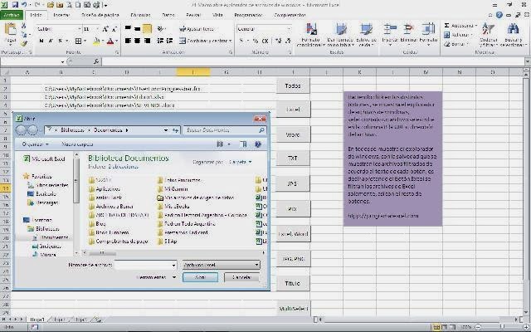Image resolution: width=531 pixels, height=332 pixels.
Task: Toggle underline S formatting button
Action: point(60,41)
